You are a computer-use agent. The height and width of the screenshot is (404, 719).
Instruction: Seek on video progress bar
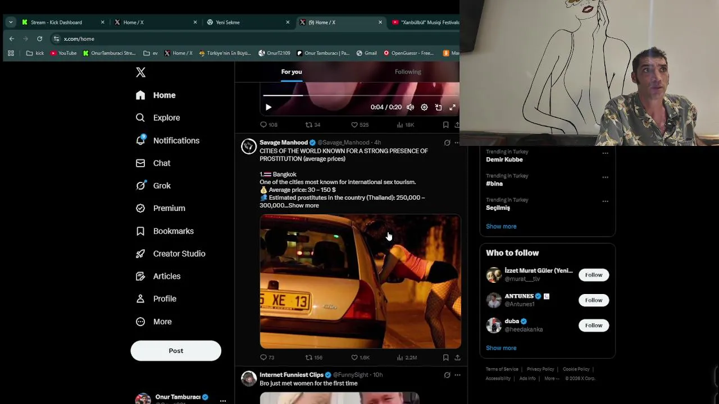(359, 95)
